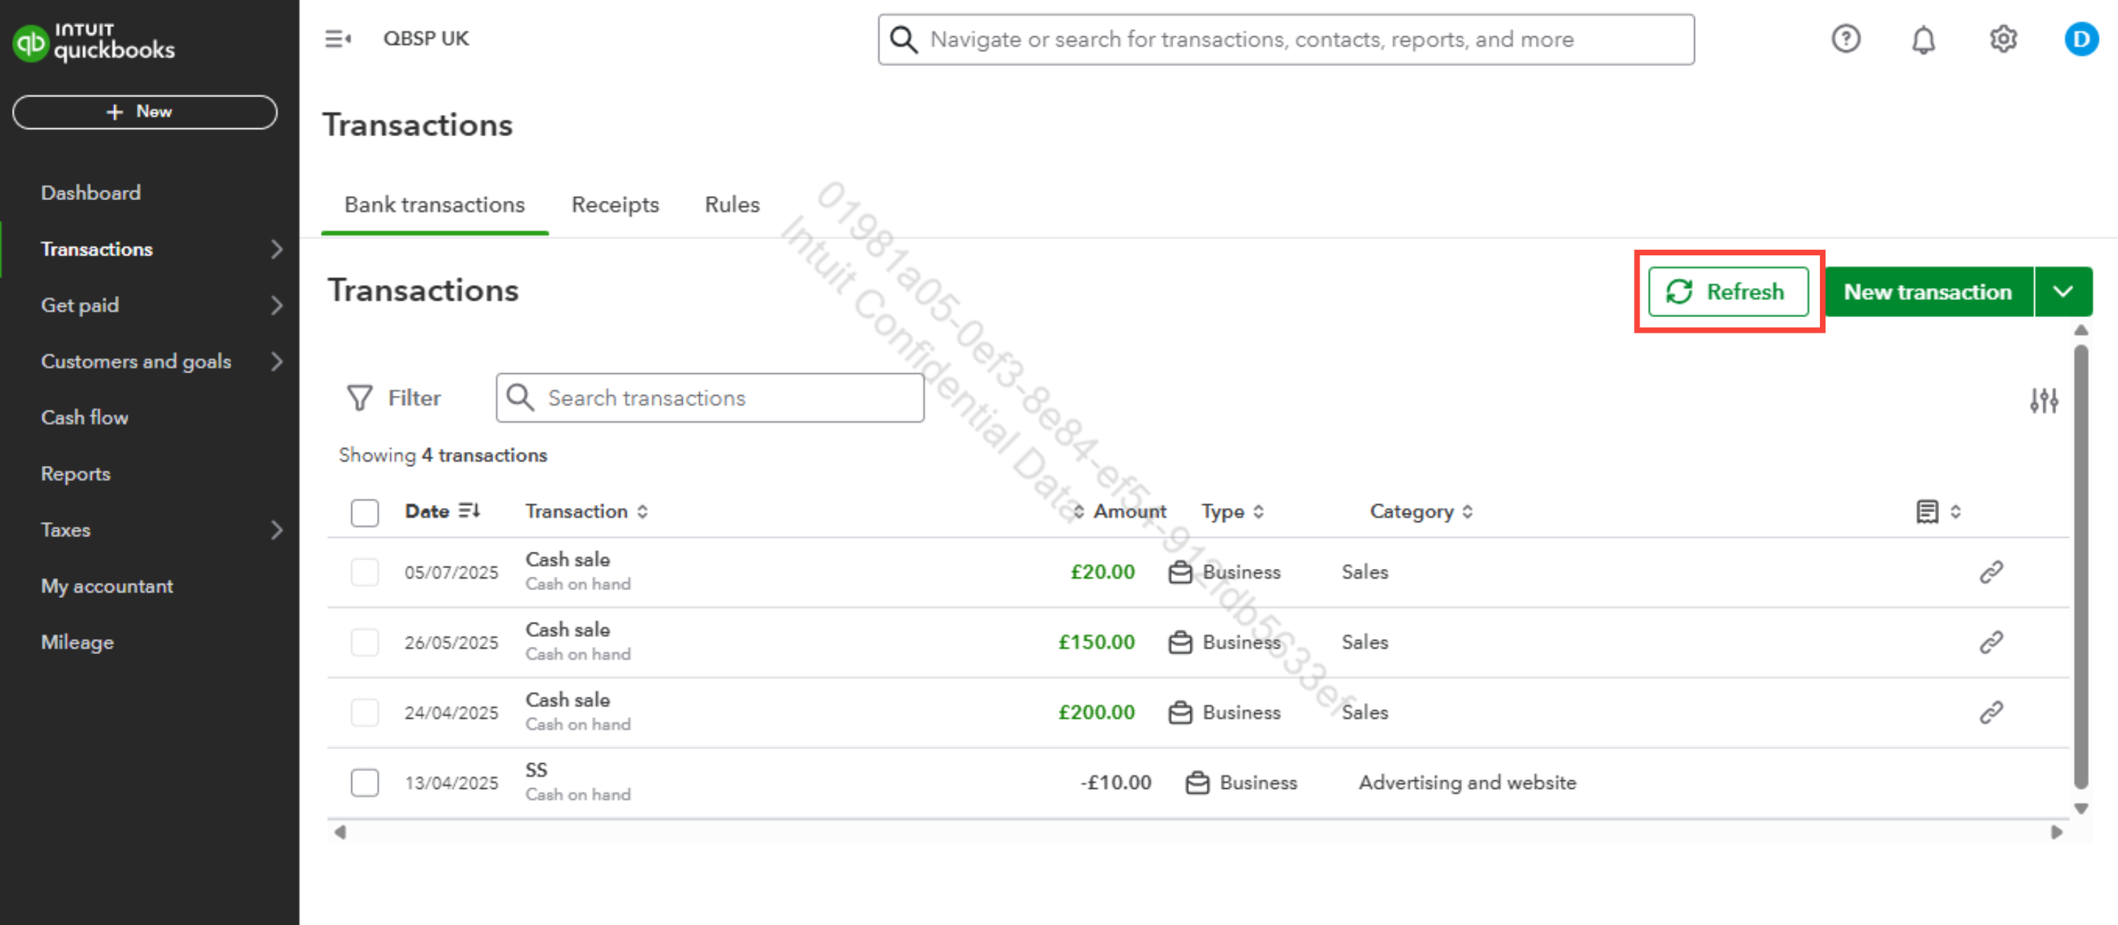Open the Filter option

[394, 398]
